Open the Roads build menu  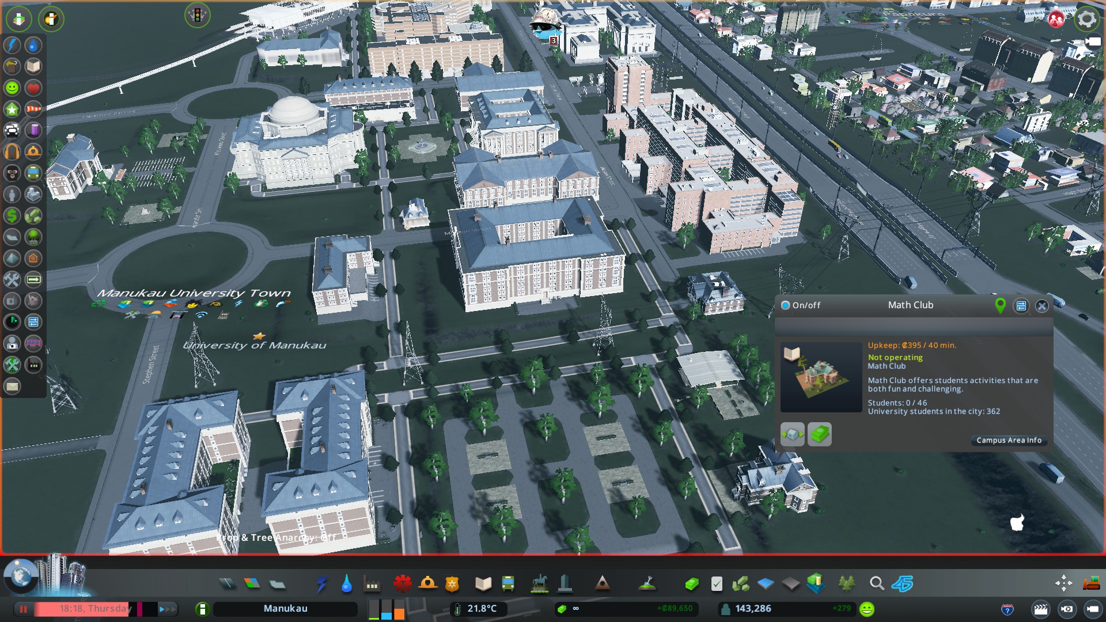(228, 584)
